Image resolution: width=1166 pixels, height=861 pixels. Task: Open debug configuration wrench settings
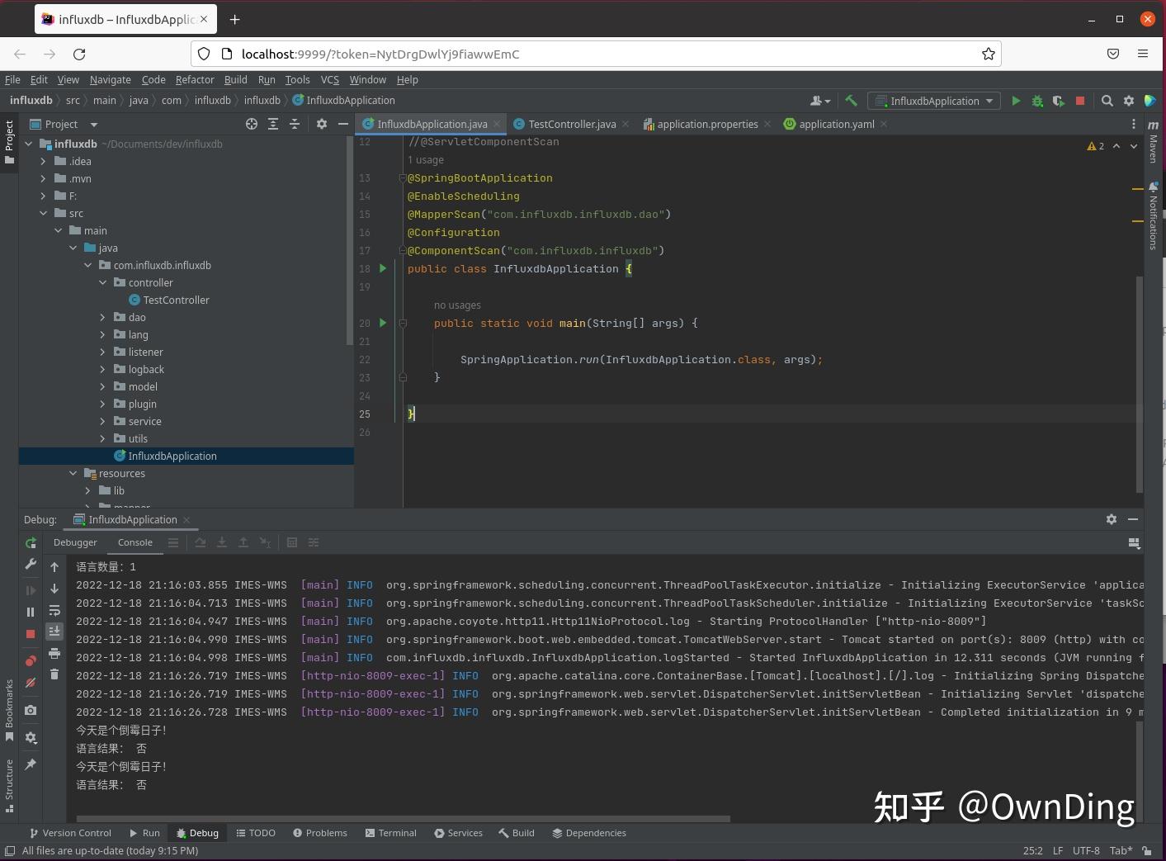(x=31, y=564)
